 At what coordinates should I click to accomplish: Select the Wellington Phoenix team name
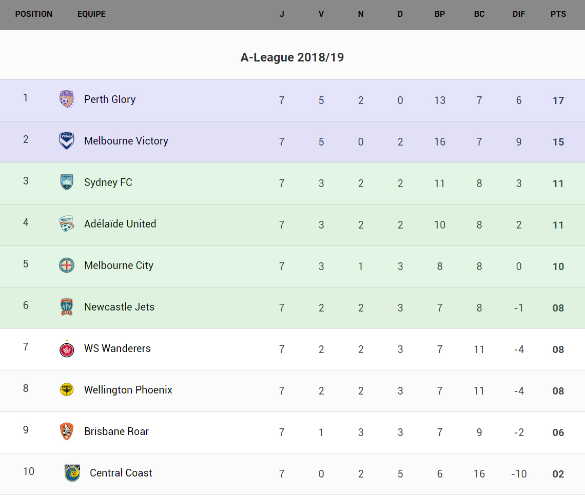128,390
